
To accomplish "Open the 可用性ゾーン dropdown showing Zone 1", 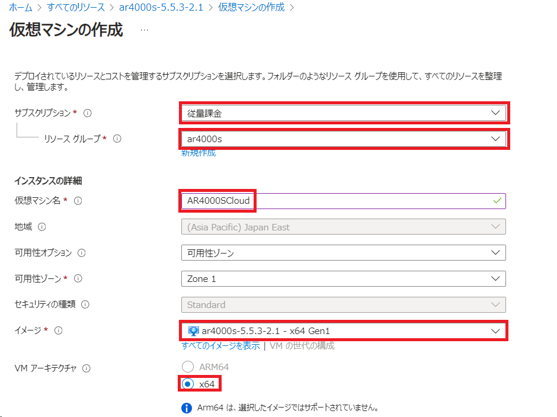I will coord(343,278).
